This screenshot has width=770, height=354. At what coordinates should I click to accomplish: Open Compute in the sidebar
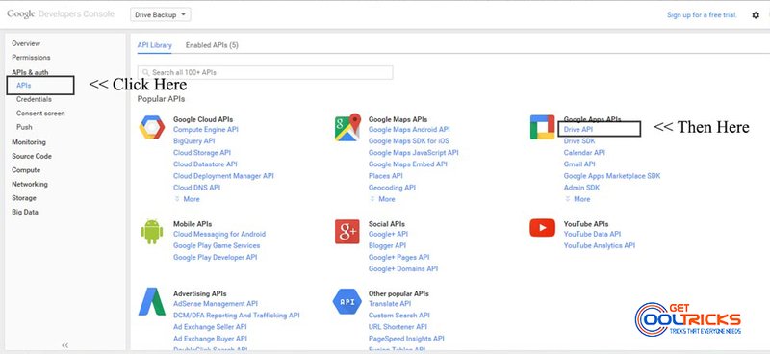click(x=26, y=170)
